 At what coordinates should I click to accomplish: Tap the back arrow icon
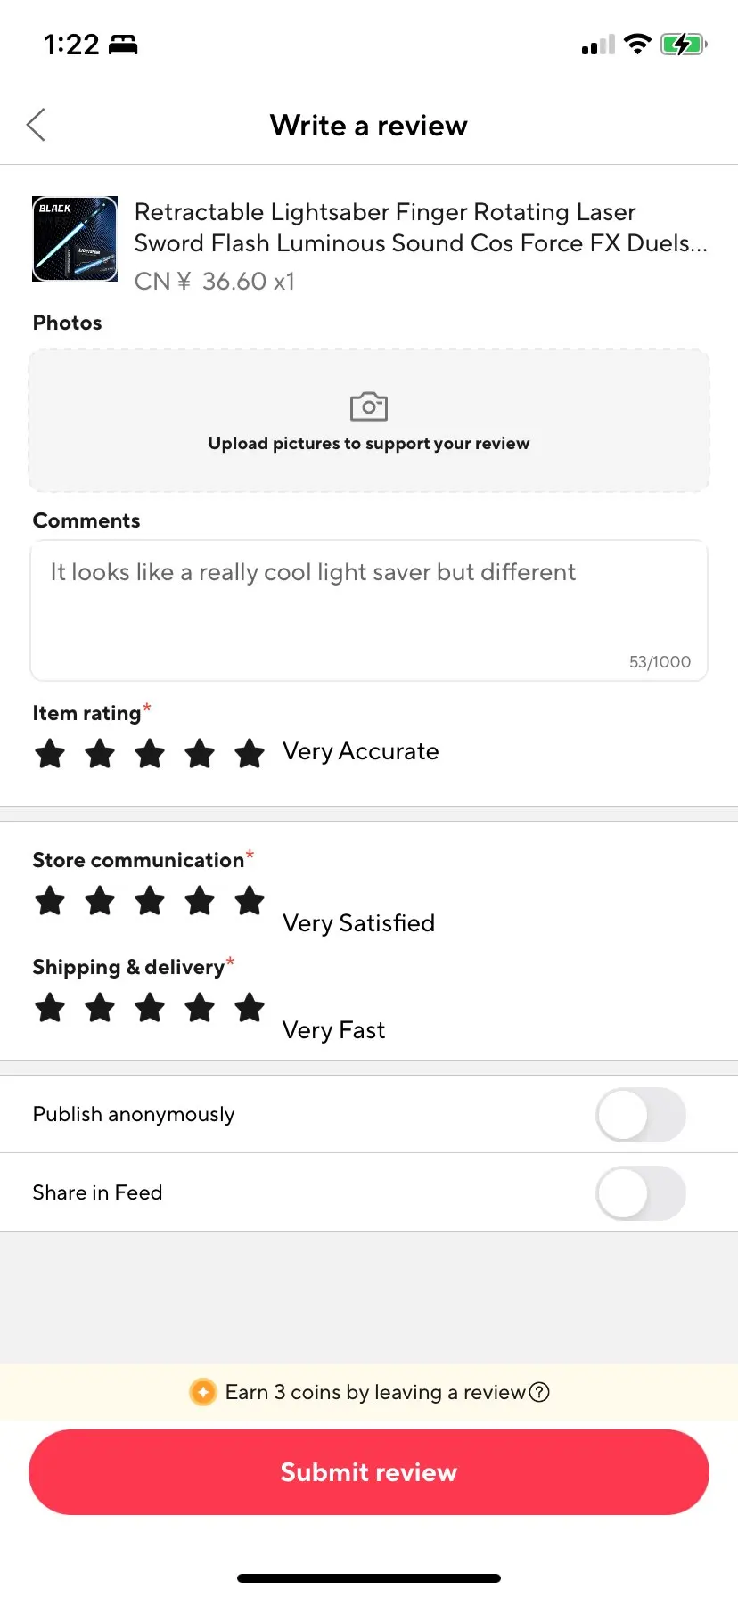[36, 125]
